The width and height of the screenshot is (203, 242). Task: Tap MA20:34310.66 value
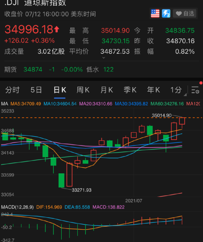96,104
